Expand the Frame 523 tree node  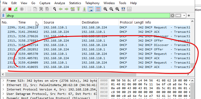(x=3, y=81)
